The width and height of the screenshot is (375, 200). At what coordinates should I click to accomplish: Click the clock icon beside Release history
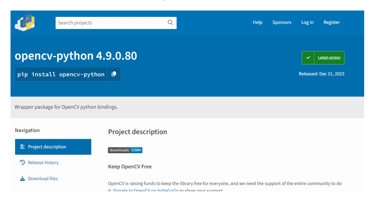(x=22, y=162)
